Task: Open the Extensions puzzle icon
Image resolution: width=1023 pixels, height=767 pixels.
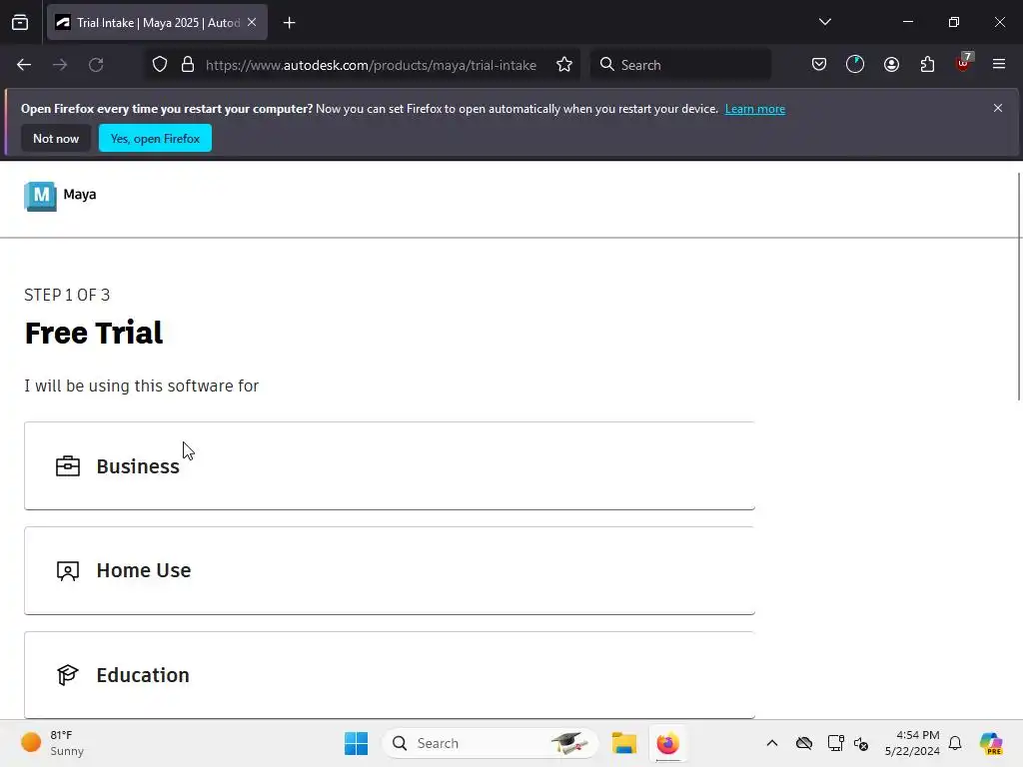Action: tap(928, 65)
